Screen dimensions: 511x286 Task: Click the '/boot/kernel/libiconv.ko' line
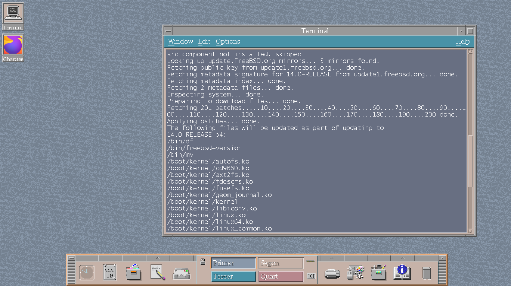[212, 209]
